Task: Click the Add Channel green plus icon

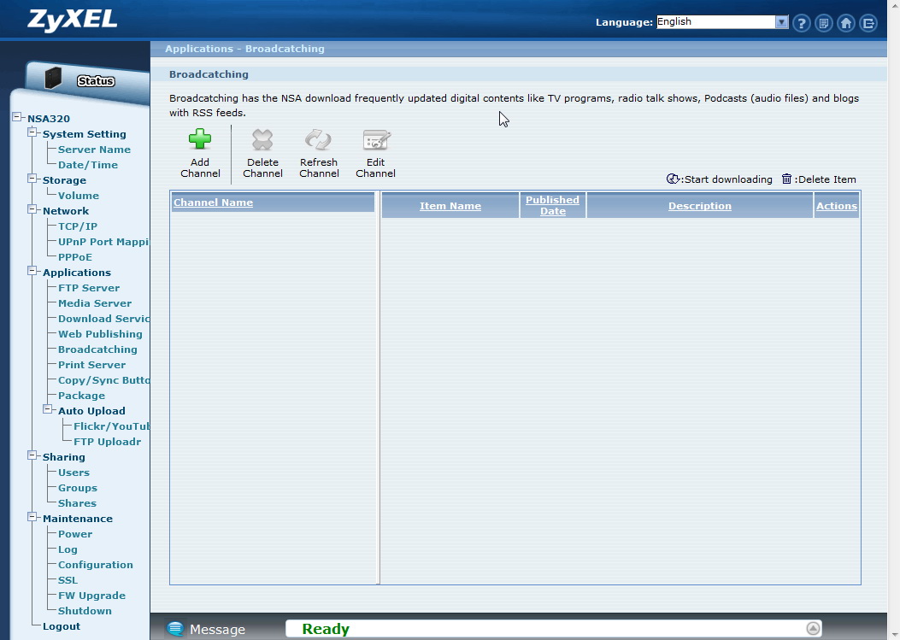Action: (200, 139)
